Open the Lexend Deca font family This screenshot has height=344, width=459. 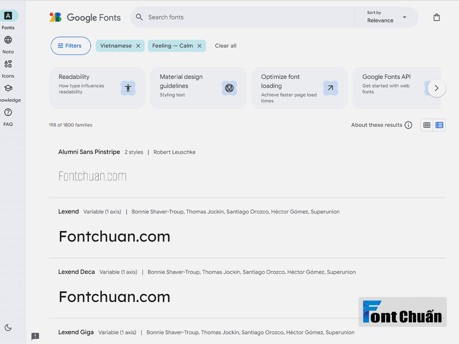pos(77,272)
